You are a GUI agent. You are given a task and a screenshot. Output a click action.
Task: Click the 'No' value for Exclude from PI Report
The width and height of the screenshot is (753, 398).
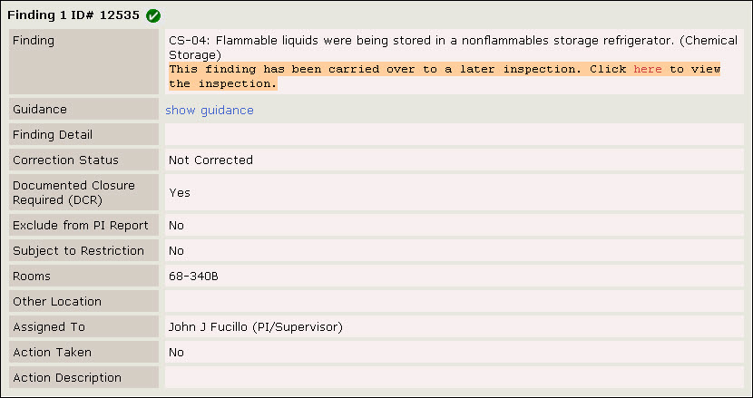click(176, 226)
